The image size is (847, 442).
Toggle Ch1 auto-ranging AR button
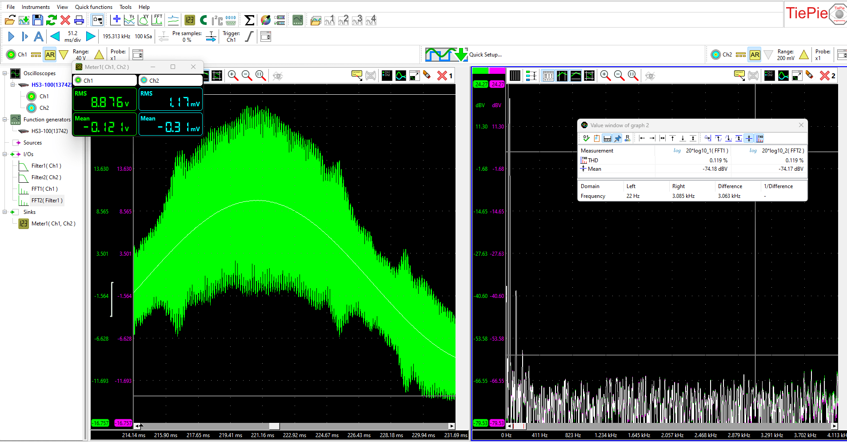[x=50, y=55]
